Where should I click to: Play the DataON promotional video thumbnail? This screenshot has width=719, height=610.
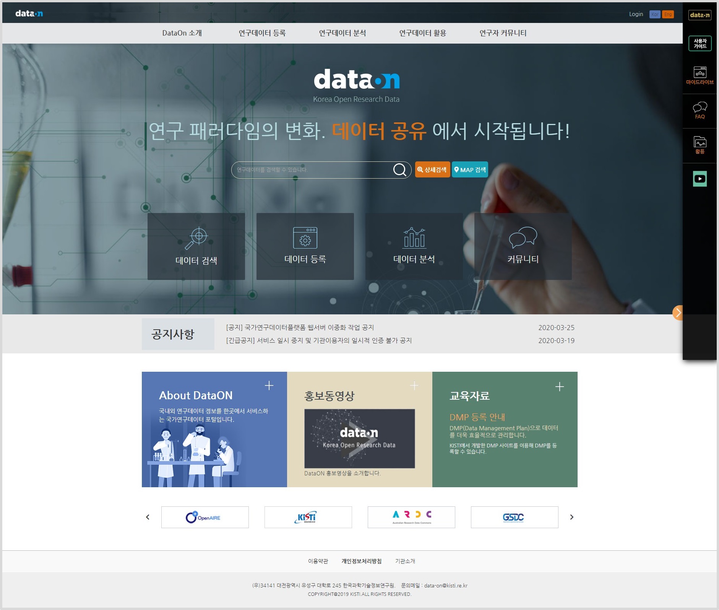click(360, 439)
